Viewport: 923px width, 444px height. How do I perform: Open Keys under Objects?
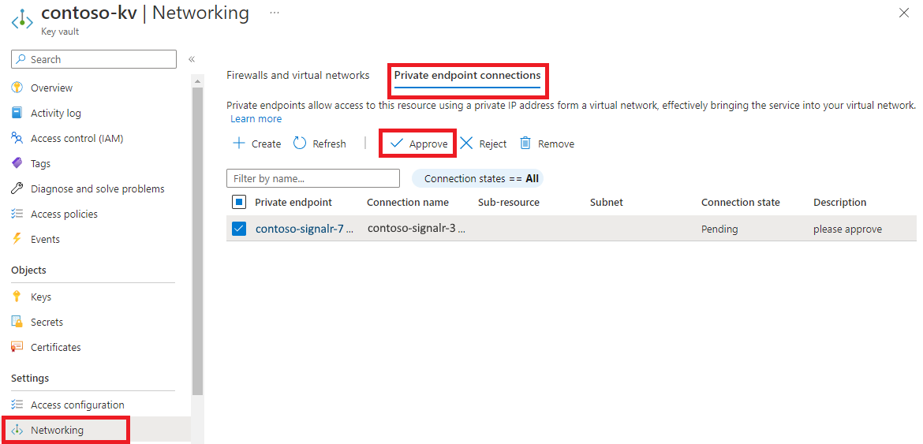pyautogui.click(x=40, y=297)
